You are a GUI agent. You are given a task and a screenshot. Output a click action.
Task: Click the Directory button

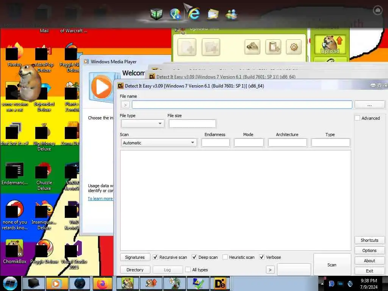135,270
